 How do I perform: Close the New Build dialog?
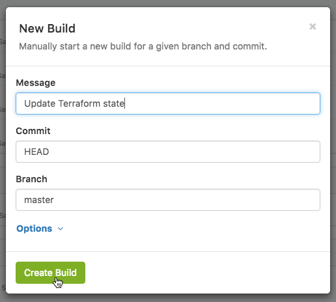[x=313, y=27]
